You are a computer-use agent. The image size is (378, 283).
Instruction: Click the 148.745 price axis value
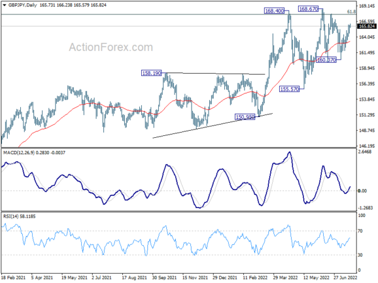(367, 130)
